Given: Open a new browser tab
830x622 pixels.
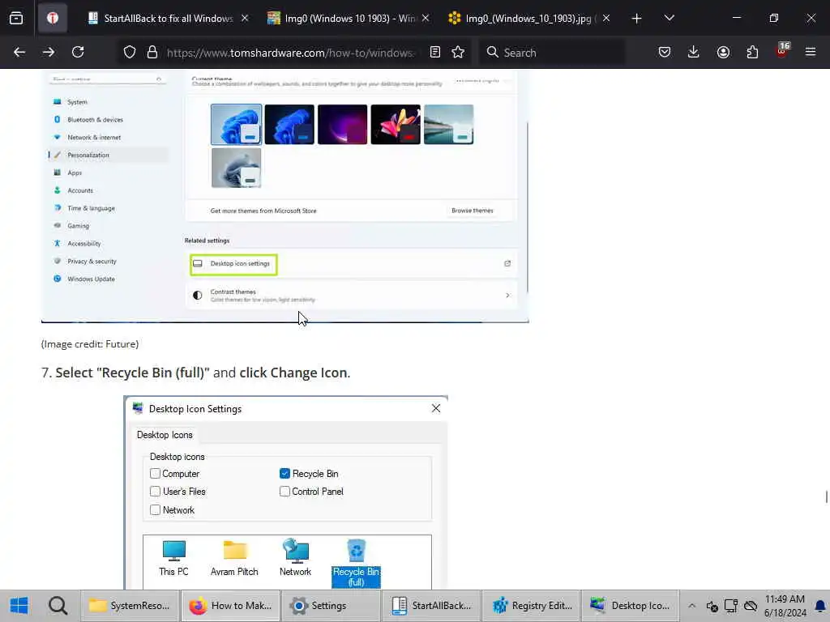Looking at the screenshot, I should tap(637, 19).
